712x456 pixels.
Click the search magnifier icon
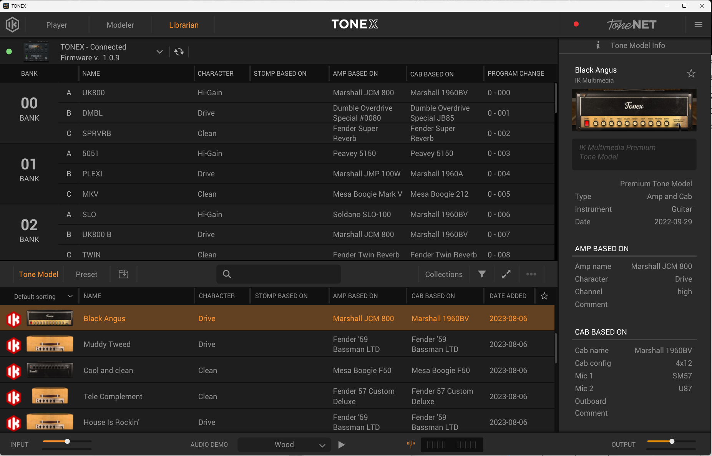[x=227, y=274]
